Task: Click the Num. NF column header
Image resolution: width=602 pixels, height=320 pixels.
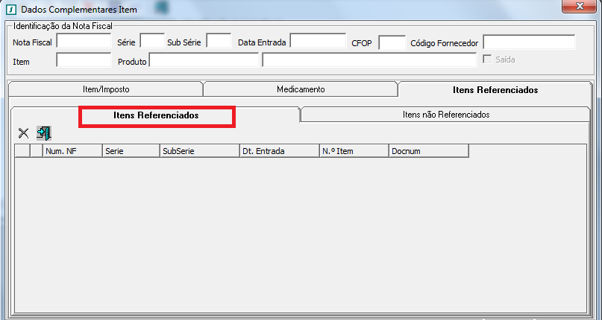Action: pyautogui.click(x=72, y=151)
